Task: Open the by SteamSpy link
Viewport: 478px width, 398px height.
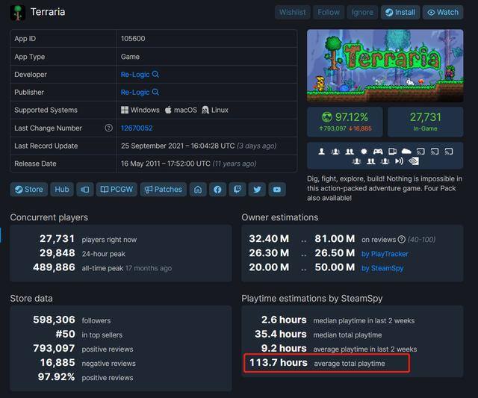Action: [x=382, y=268]
